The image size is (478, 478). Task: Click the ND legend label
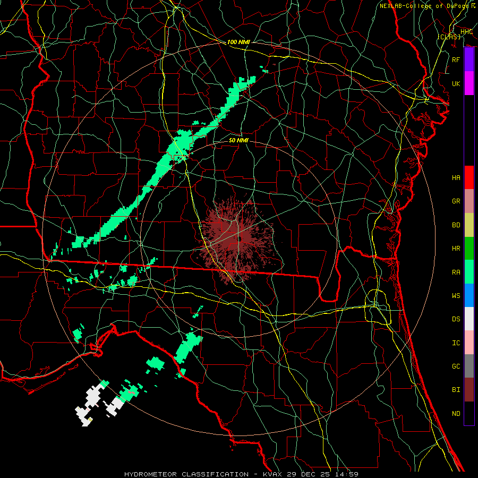coord(456,413)
